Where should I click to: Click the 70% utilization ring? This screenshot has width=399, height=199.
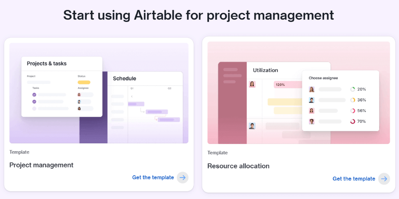tap(352, 121)
